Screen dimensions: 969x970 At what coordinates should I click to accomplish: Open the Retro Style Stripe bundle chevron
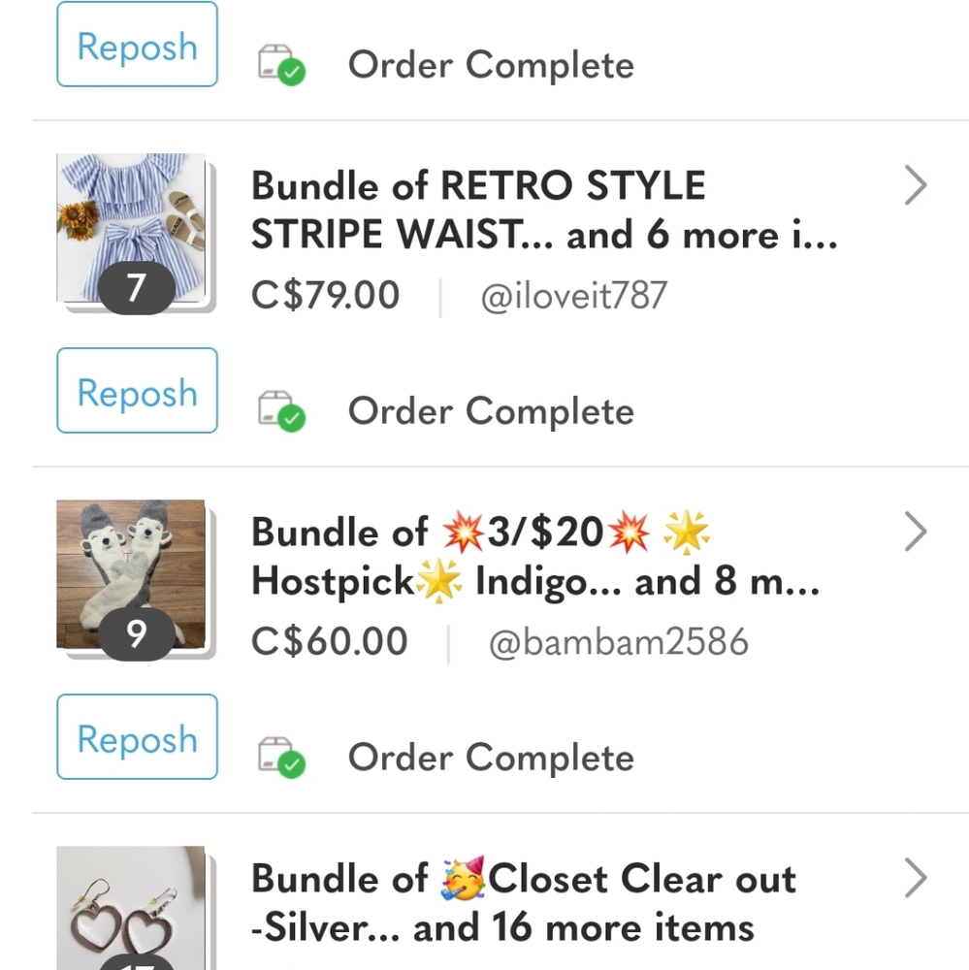coord(915,185)
